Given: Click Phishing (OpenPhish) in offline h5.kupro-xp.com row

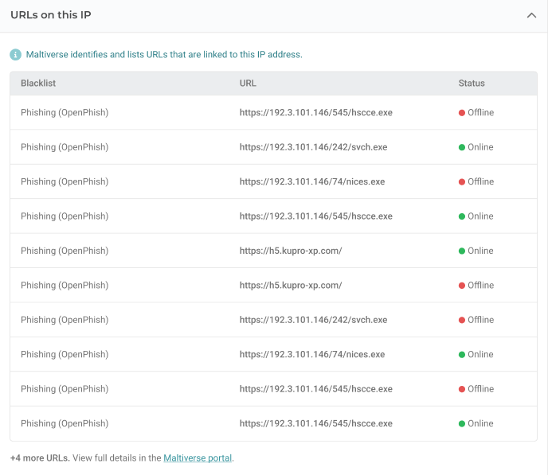Looking at the screenshot, I should tap(65, 285).
